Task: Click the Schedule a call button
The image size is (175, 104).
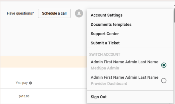Action: [x=54, y=13]
